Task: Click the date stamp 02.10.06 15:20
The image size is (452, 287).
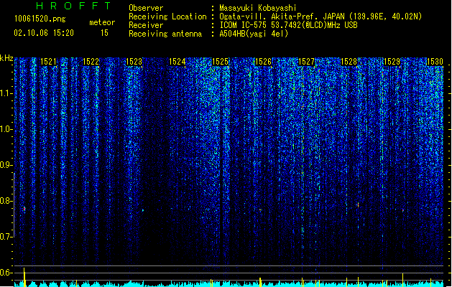Action: (x=44, y=33)
